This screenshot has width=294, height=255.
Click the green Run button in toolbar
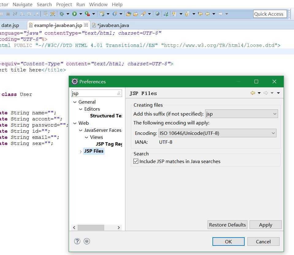[x=74, y=14]
